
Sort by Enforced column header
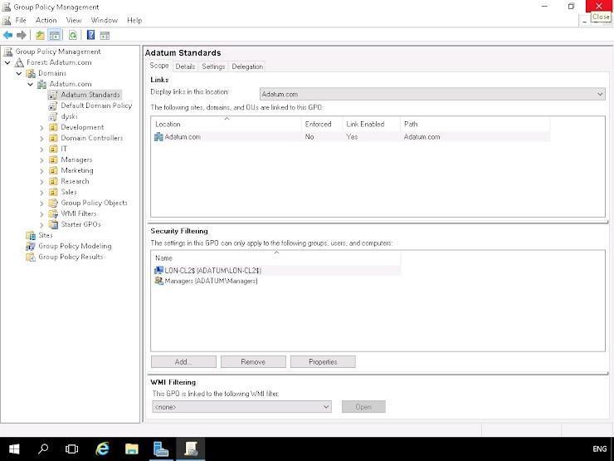[321, 125]
